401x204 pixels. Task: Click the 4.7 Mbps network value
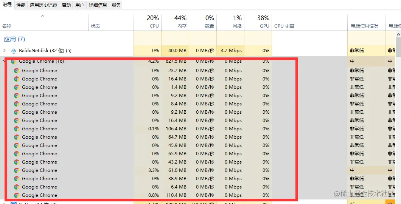[x=231, y=51]
